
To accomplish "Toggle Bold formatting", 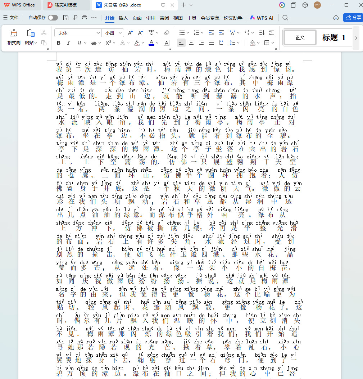I will [59, 43].
